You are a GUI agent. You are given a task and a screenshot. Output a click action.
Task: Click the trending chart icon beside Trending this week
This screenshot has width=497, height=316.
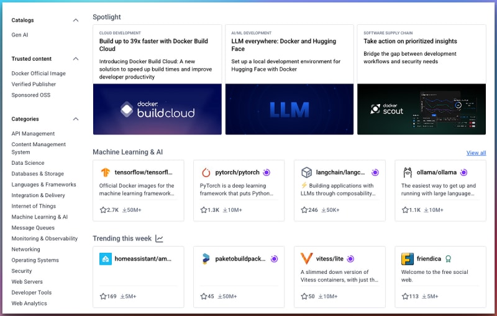click(160, 239)
